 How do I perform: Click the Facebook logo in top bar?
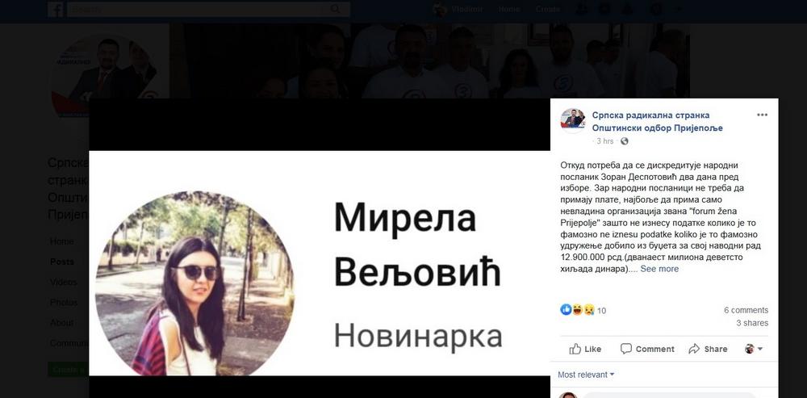[56, 9]
